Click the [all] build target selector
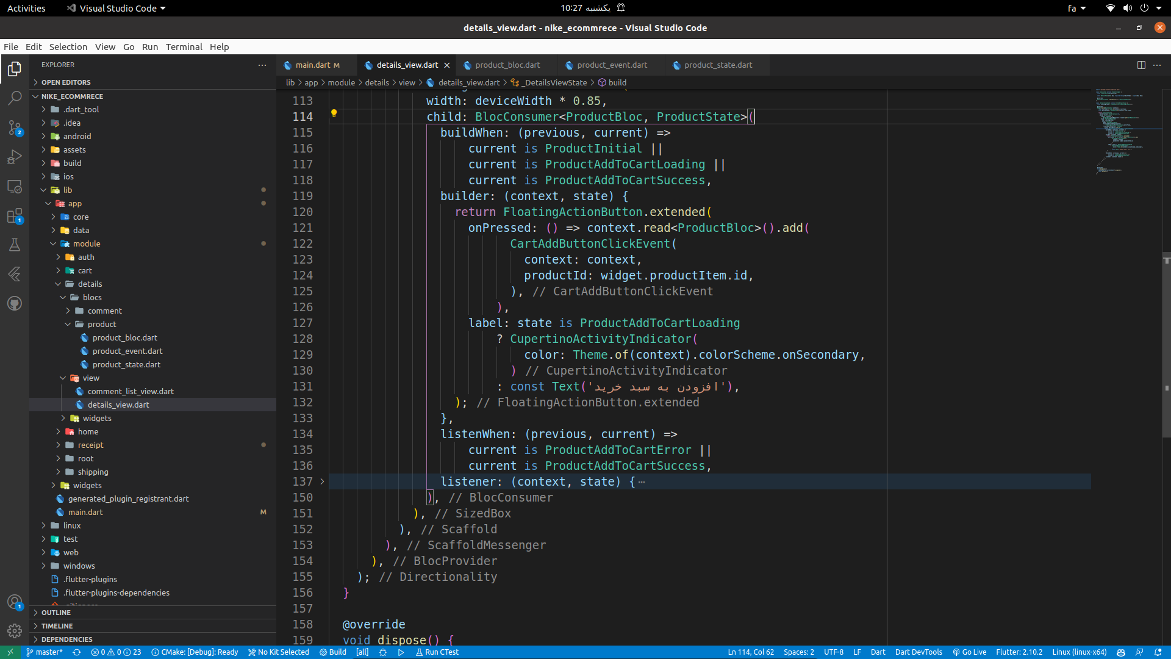 pyautogui.click(x=362, y=652)
